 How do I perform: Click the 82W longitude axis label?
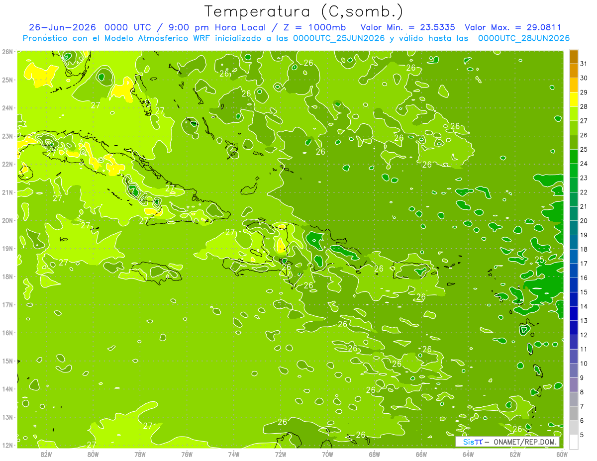pos(46,455)
